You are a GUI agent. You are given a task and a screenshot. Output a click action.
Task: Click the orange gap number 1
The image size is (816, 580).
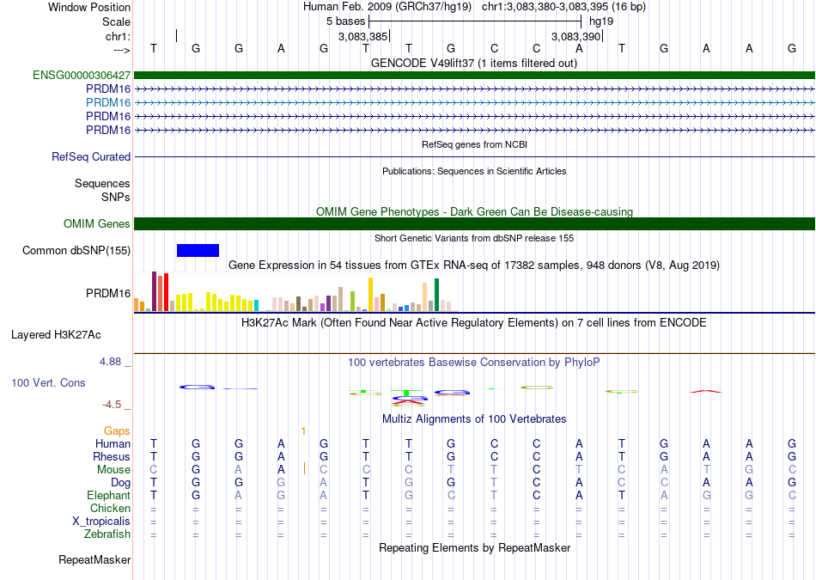(x=303, y=431)
